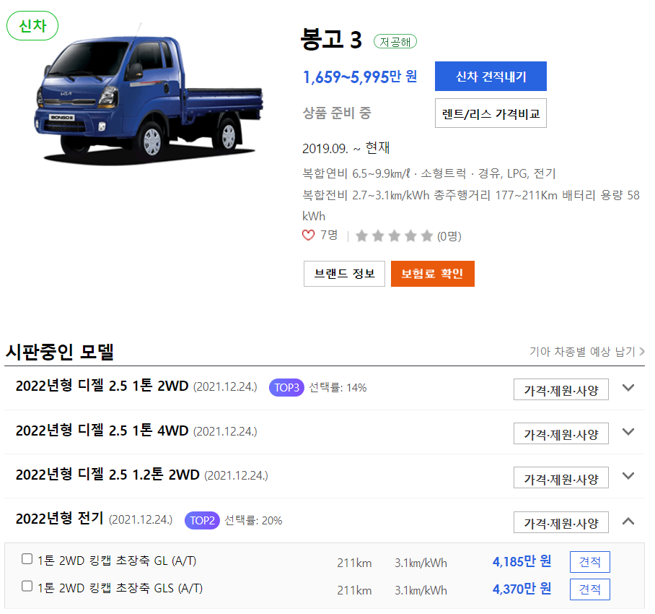Click the 1톤 2WD 킹캡 초장축 GL (A/T) label

[x=117, y=561]
